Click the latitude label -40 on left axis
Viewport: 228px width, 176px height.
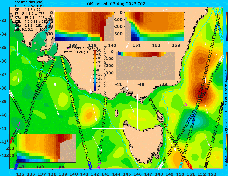pos(3,115)
